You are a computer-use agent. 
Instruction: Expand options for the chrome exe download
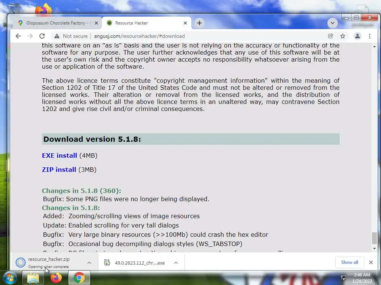click(x=176, y=263)
